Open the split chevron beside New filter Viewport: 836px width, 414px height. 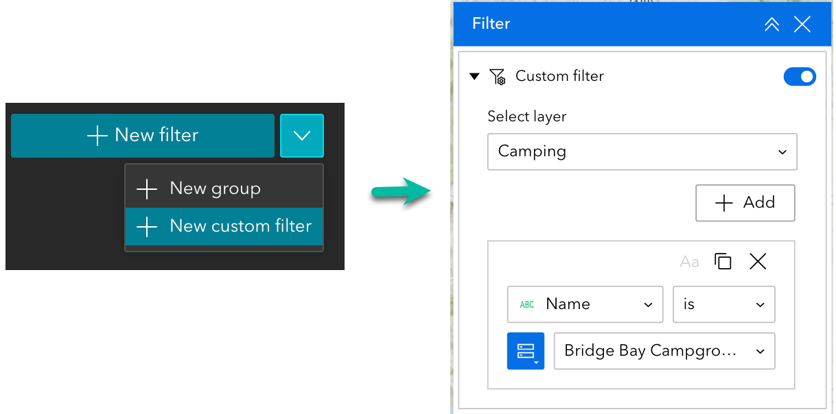[x=302, y=135]
